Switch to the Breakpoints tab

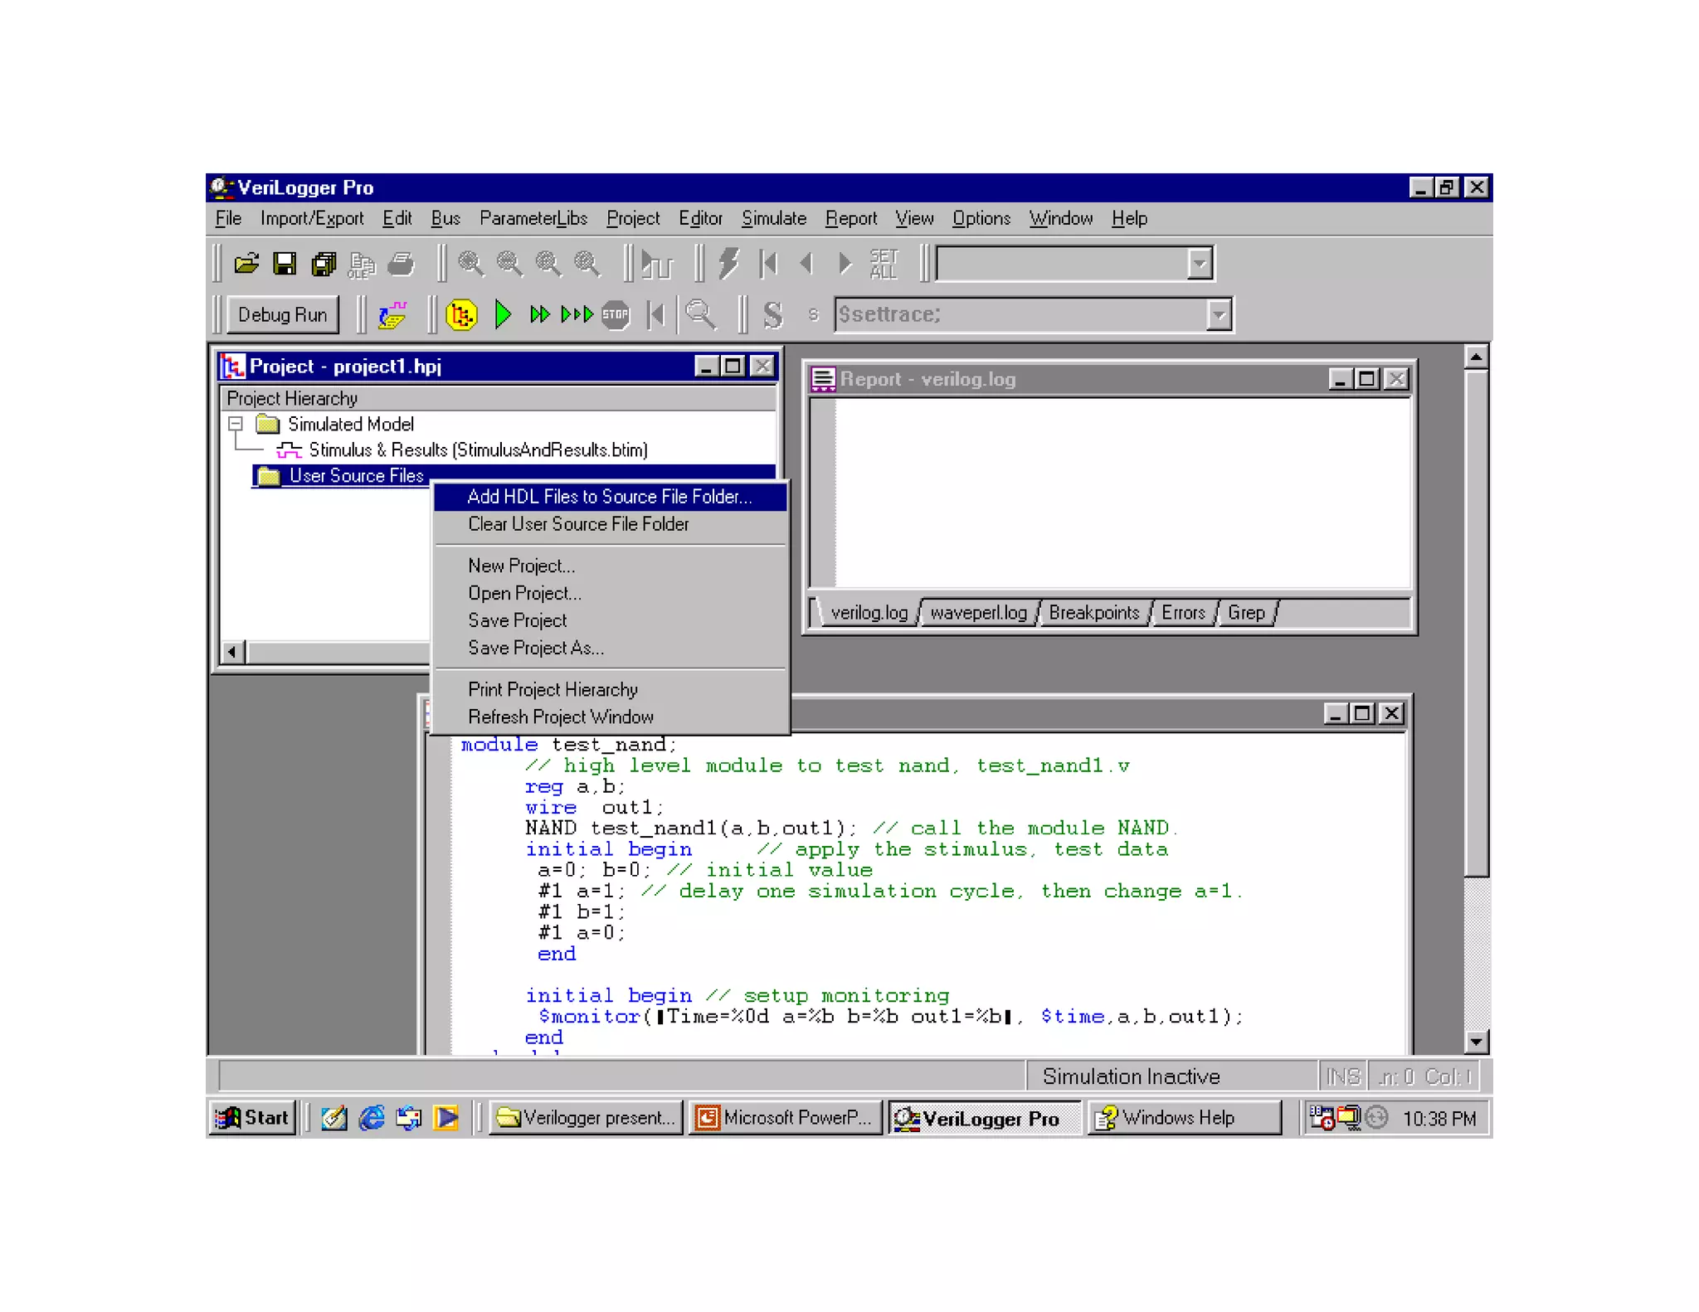1093,612
